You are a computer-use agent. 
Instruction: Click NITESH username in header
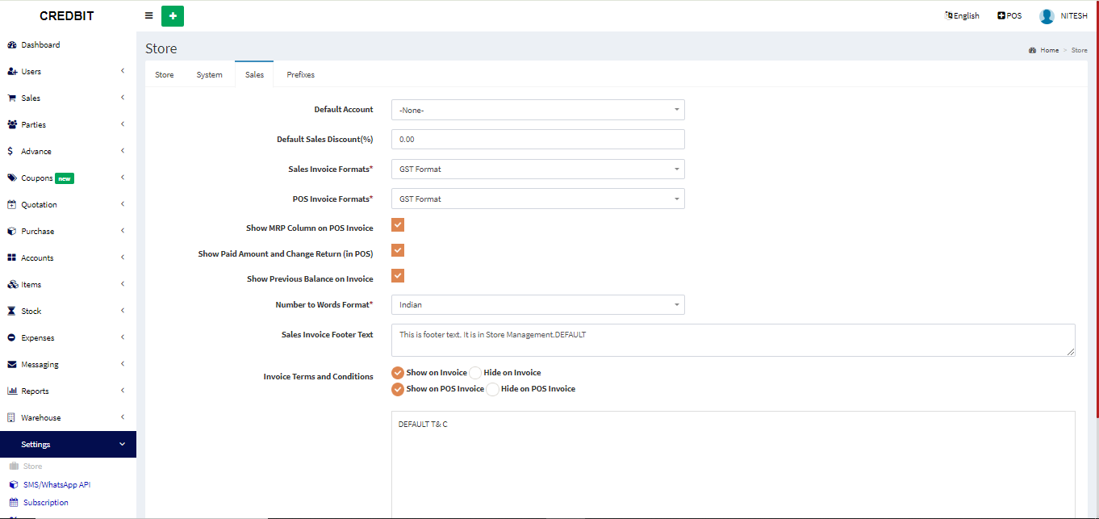(x=1074, y=16)
